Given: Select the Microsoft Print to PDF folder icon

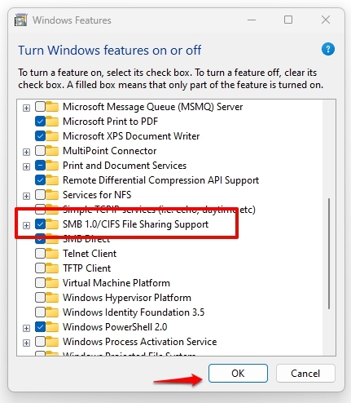Looking at the screenshot, I should coord(52,122).
